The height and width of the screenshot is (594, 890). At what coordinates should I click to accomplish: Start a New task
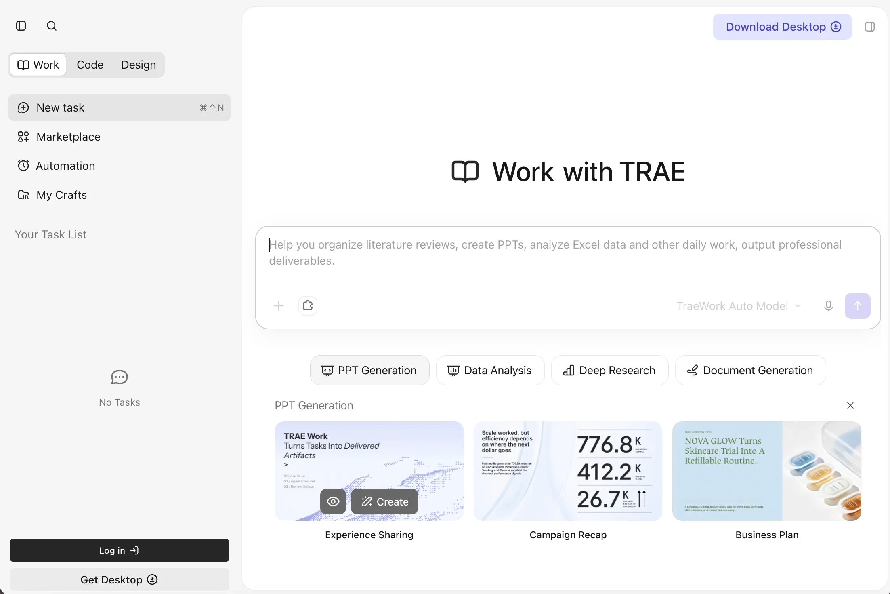click(120, 107)
